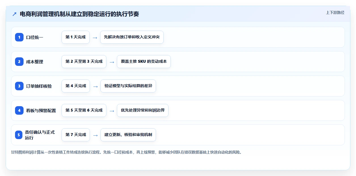Click the 第 4 天完成 chip
Viewport: 356px width, 176px height.
pyautogui.click(x=76, y=86)
